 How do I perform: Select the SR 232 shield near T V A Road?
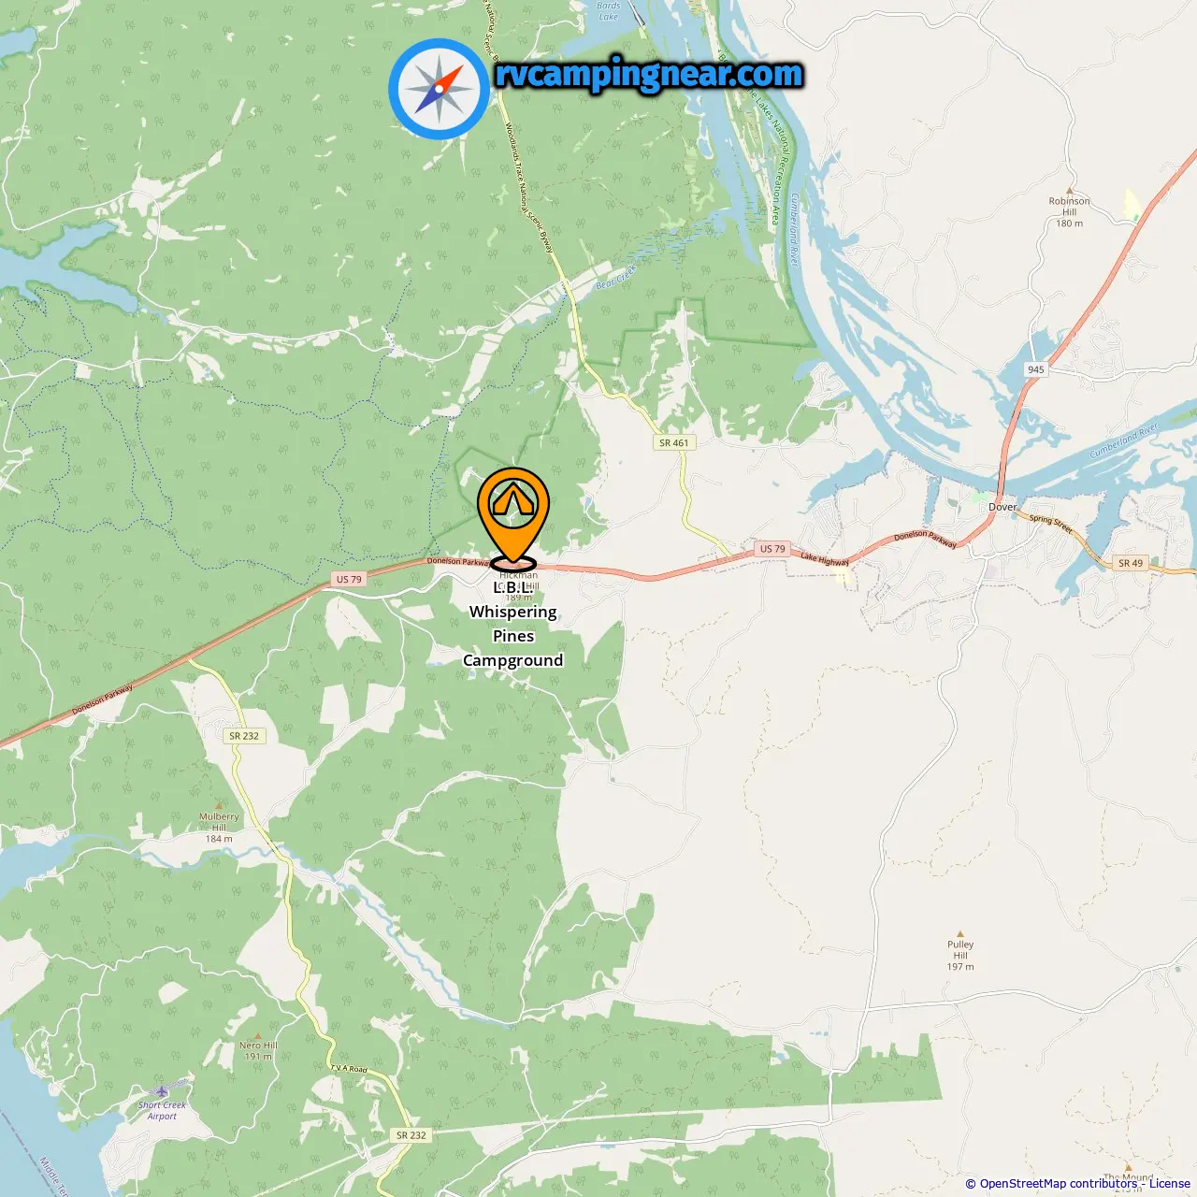[x=411, y=1135]
